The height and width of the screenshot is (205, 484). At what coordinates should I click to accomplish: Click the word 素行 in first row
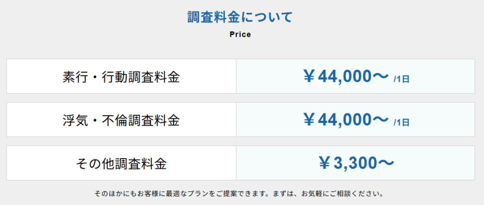(x=75, y=77)
